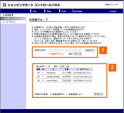Click the [全3名中 1 - 3] count text
This screenshot has width=124, height=113.
[x=43, y=66]
